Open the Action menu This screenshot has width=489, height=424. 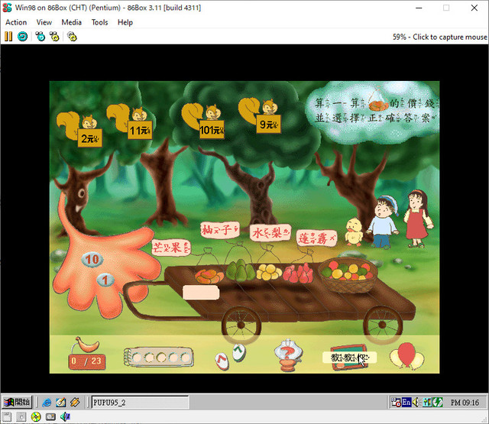point(16,22)
